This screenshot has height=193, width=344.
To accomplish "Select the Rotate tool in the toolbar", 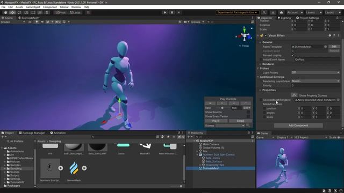I will pos(19,12).
